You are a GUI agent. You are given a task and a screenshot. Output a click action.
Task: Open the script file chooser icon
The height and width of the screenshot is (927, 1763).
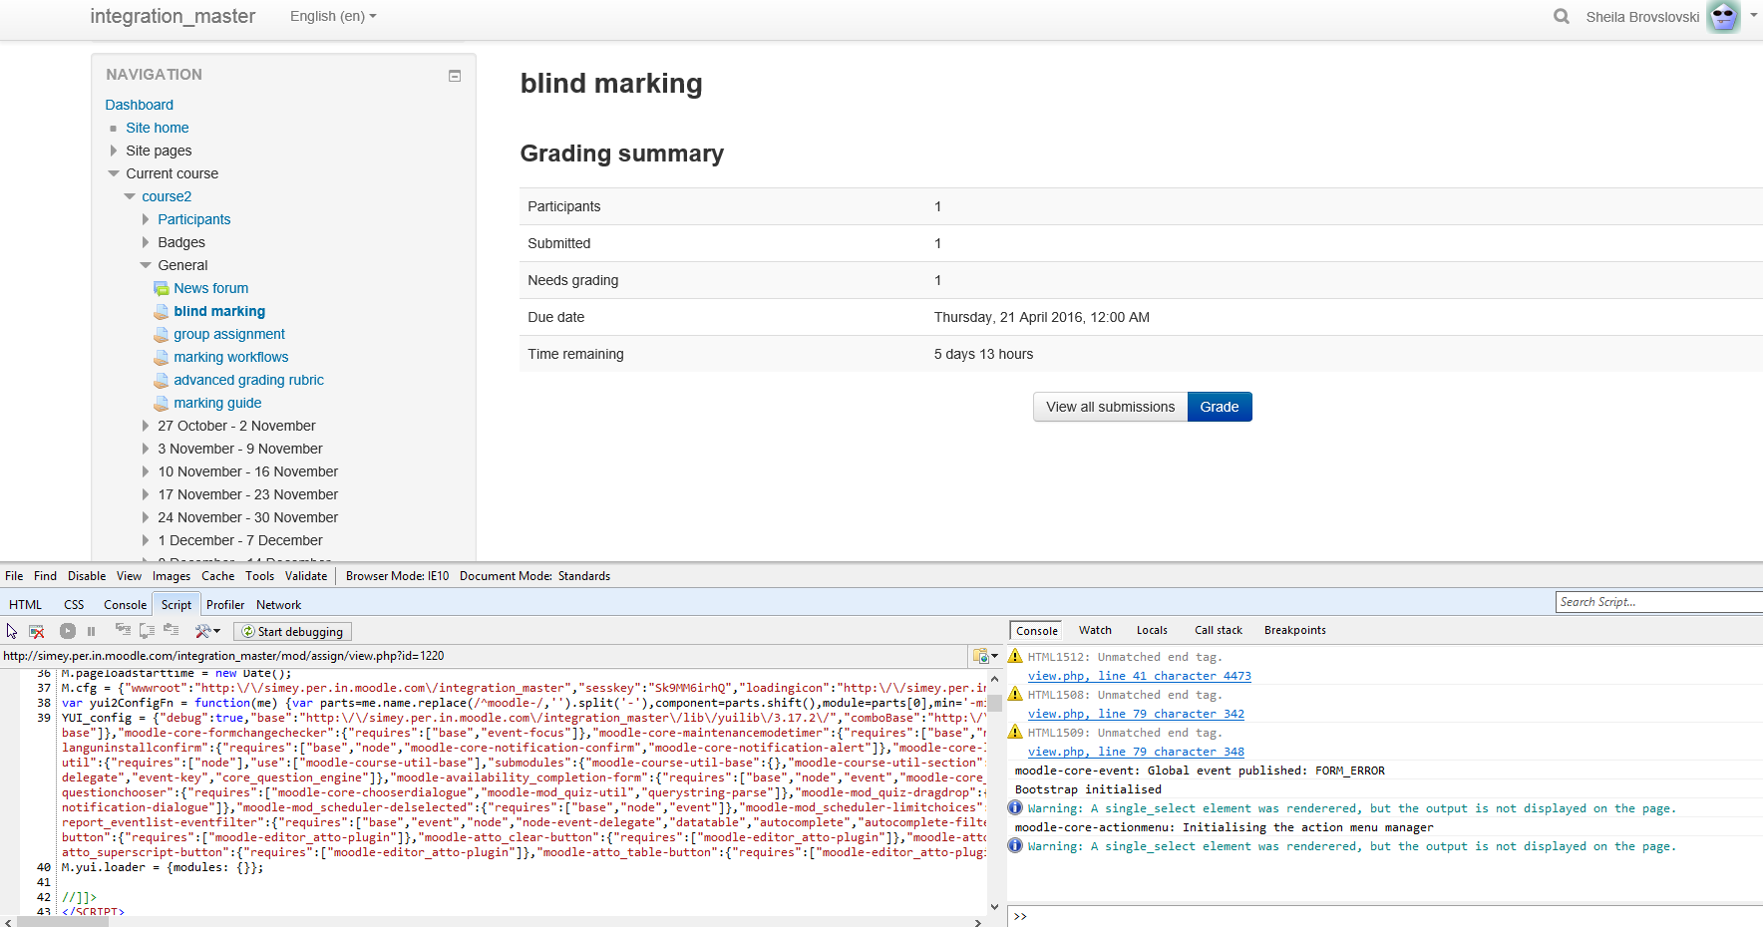[x=984, y=656]
